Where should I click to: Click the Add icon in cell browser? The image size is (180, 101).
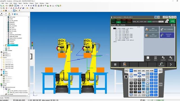pyautogui.click(x=9, y=14)
